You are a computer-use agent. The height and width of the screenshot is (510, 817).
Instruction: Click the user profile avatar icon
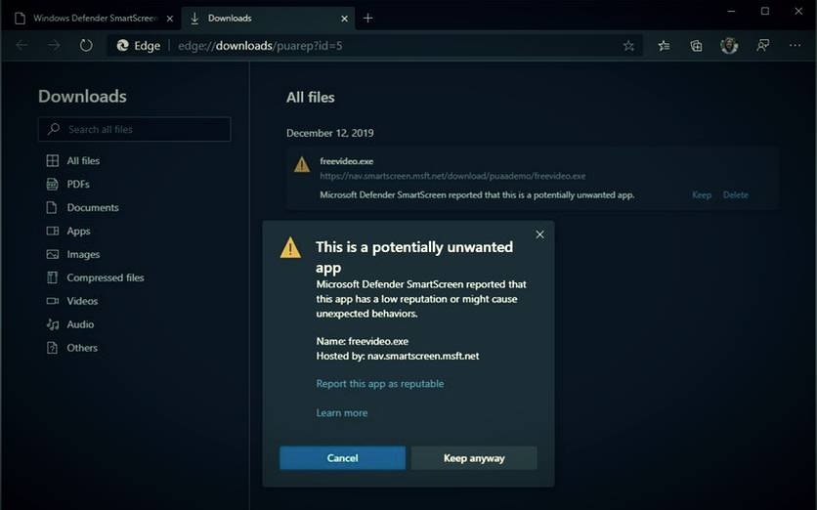pyautogui.click(x=728, y=45)
